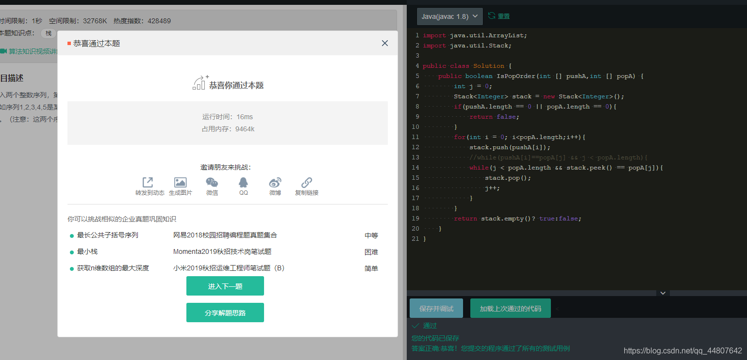
Task: Click the 空间限制：32768K text
Action: (x=78, y=21)
